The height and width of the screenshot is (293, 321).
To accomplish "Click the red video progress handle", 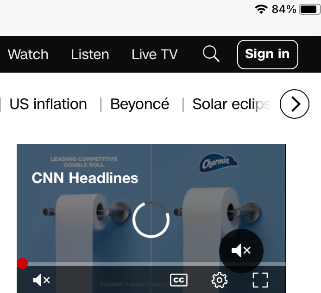I will [22, 263].
